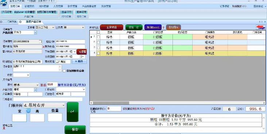Open the 下单日期 date dropdown

point(74,51)
